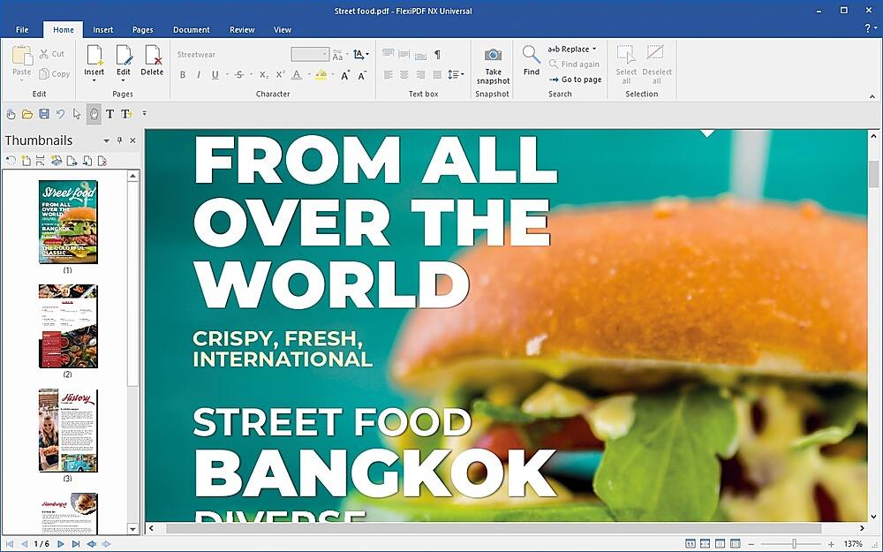Click the Select all button

pyautogui.click(x=626, y=64)
